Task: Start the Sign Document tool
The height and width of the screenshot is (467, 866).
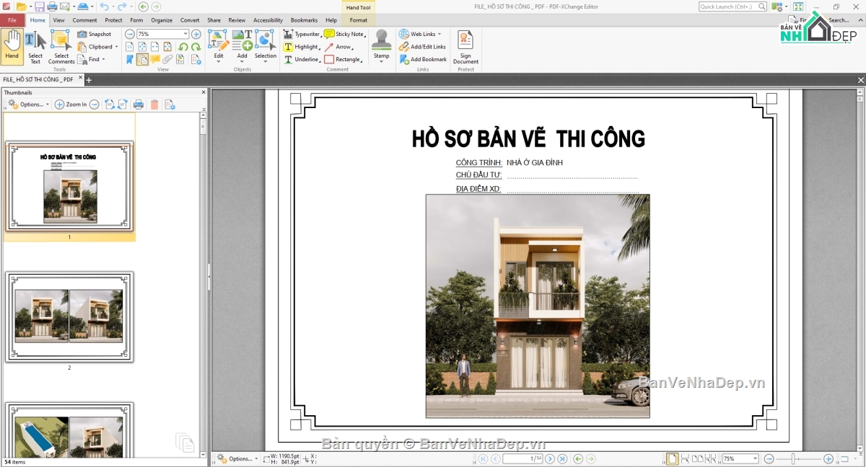Action: [465, 44]
